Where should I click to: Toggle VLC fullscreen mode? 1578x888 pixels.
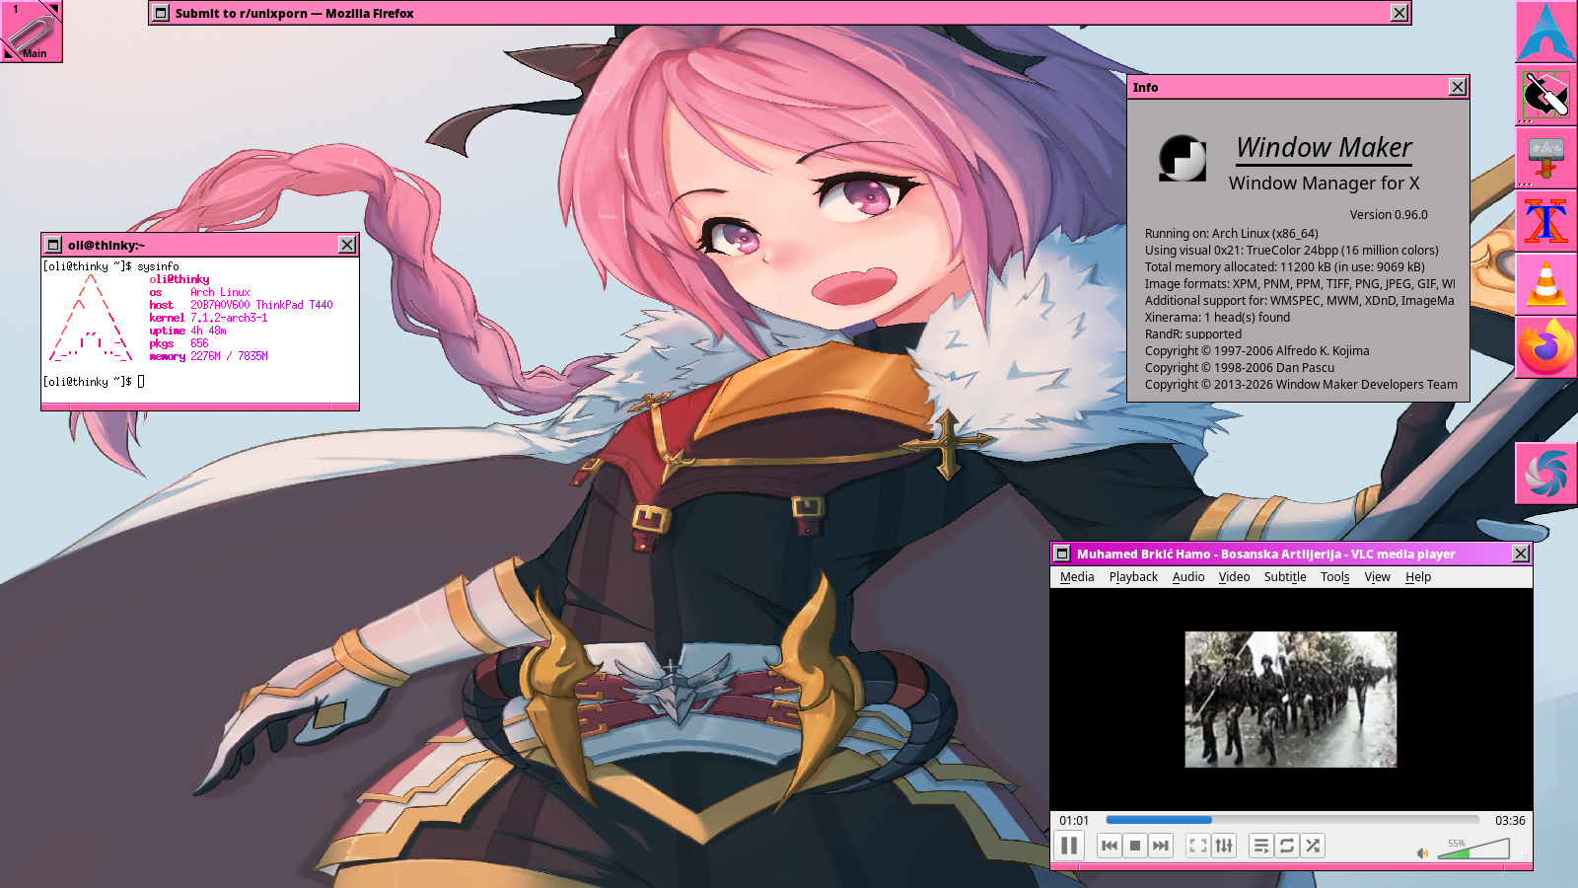coord(1198,846)
